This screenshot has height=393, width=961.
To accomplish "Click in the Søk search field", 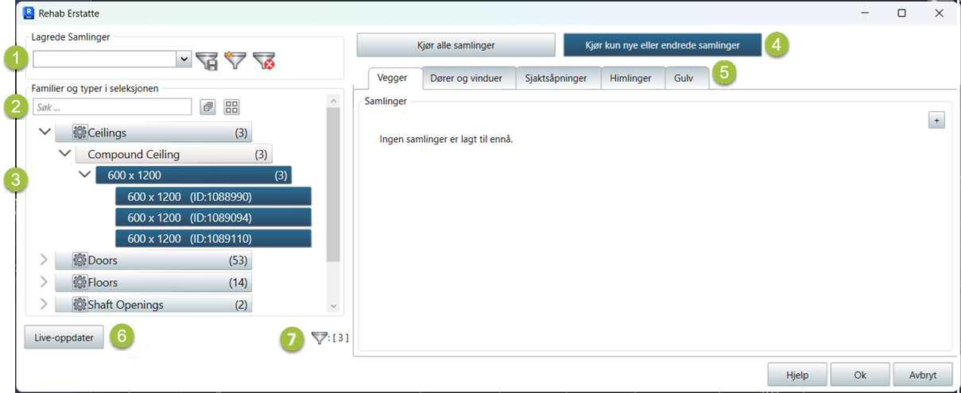I will coord(111,106).
